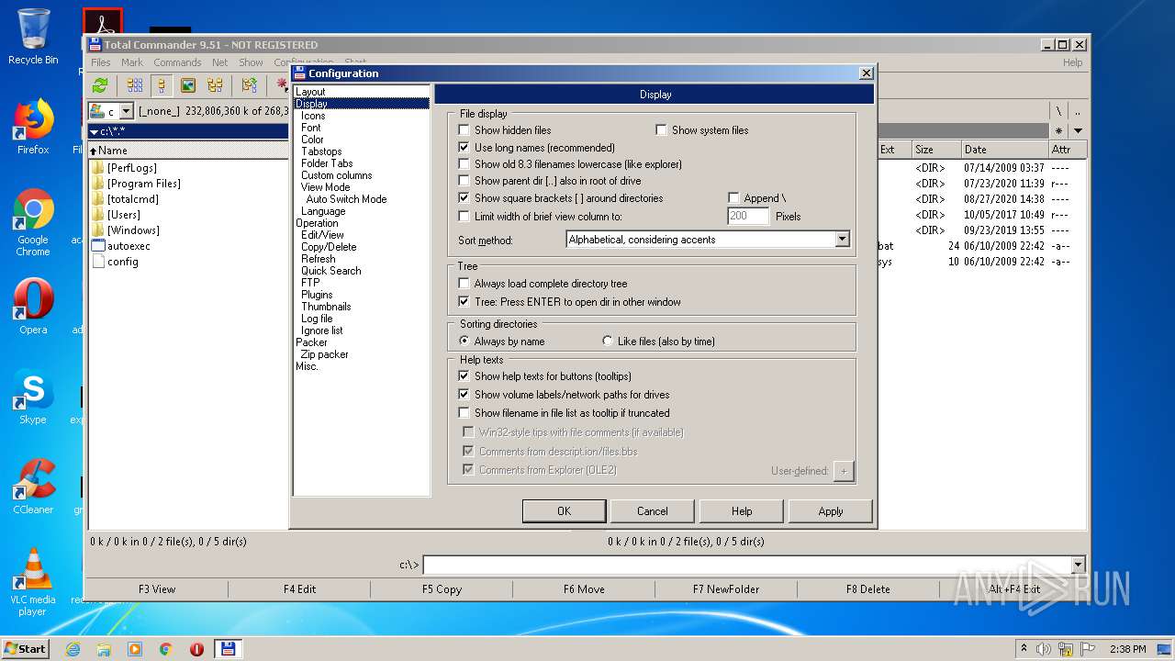This screenshot has width=1175, height=661.
Task: Select Icons in configuration tree
Action: 313,116
